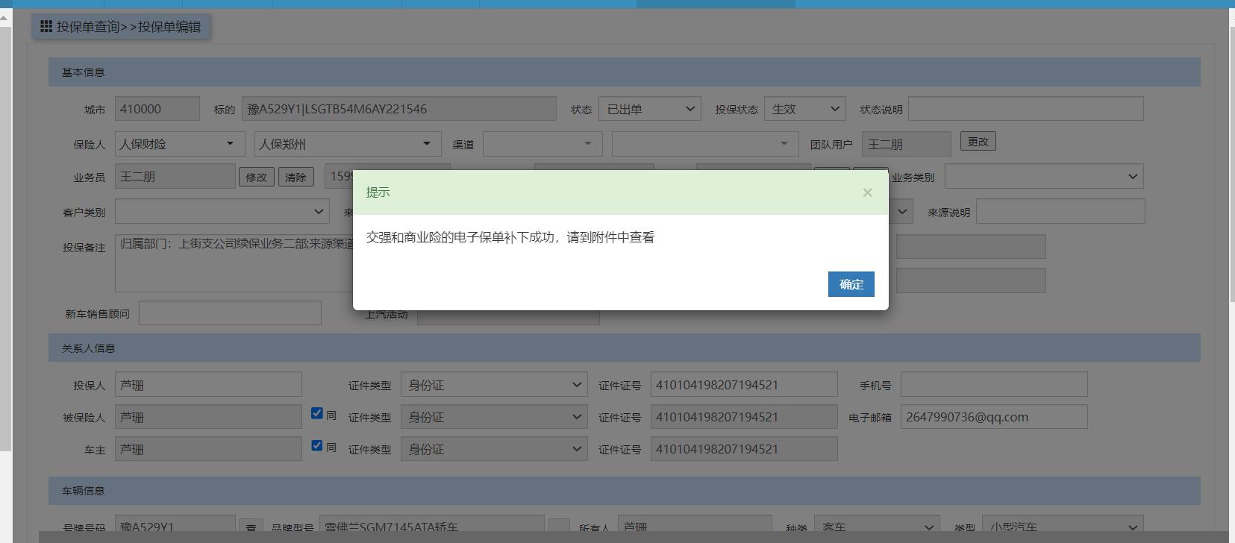Expand the 投保状态 dropdown showing 生效
The image size is (1235, 543).
pyautogui.click(x=804, y=109)
